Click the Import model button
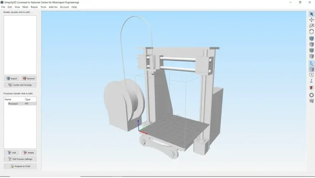 pyautogui.click(x=12, y=79)
